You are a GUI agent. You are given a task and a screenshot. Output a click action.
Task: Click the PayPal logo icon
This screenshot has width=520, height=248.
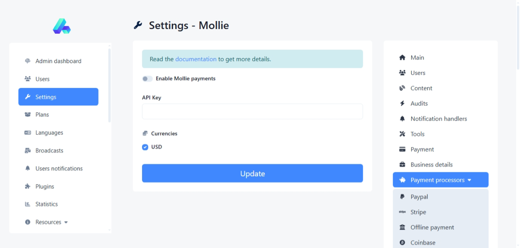[402, 197]
